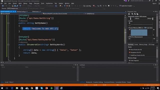This screenshot has height=90, width=160.
Task: Click the Zoom In icon in Diagnostic Tools
Action: (132, 14)
